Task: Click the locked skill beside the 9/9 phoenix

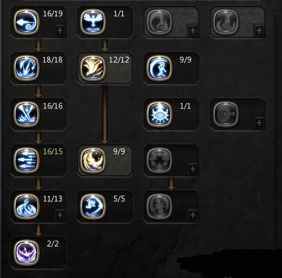Action: click(159, 160)
